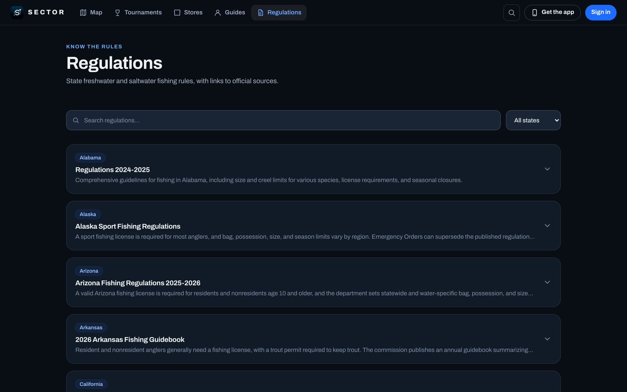627x392 pixels.
Task: Click the Alabama state tag
Action: [90, 158]
